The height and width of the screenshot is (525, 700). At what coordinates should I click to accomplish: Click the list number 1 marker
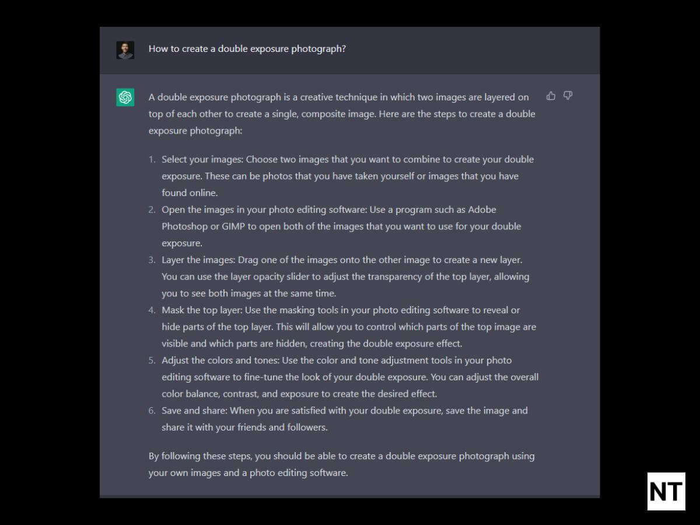point(152,159)
